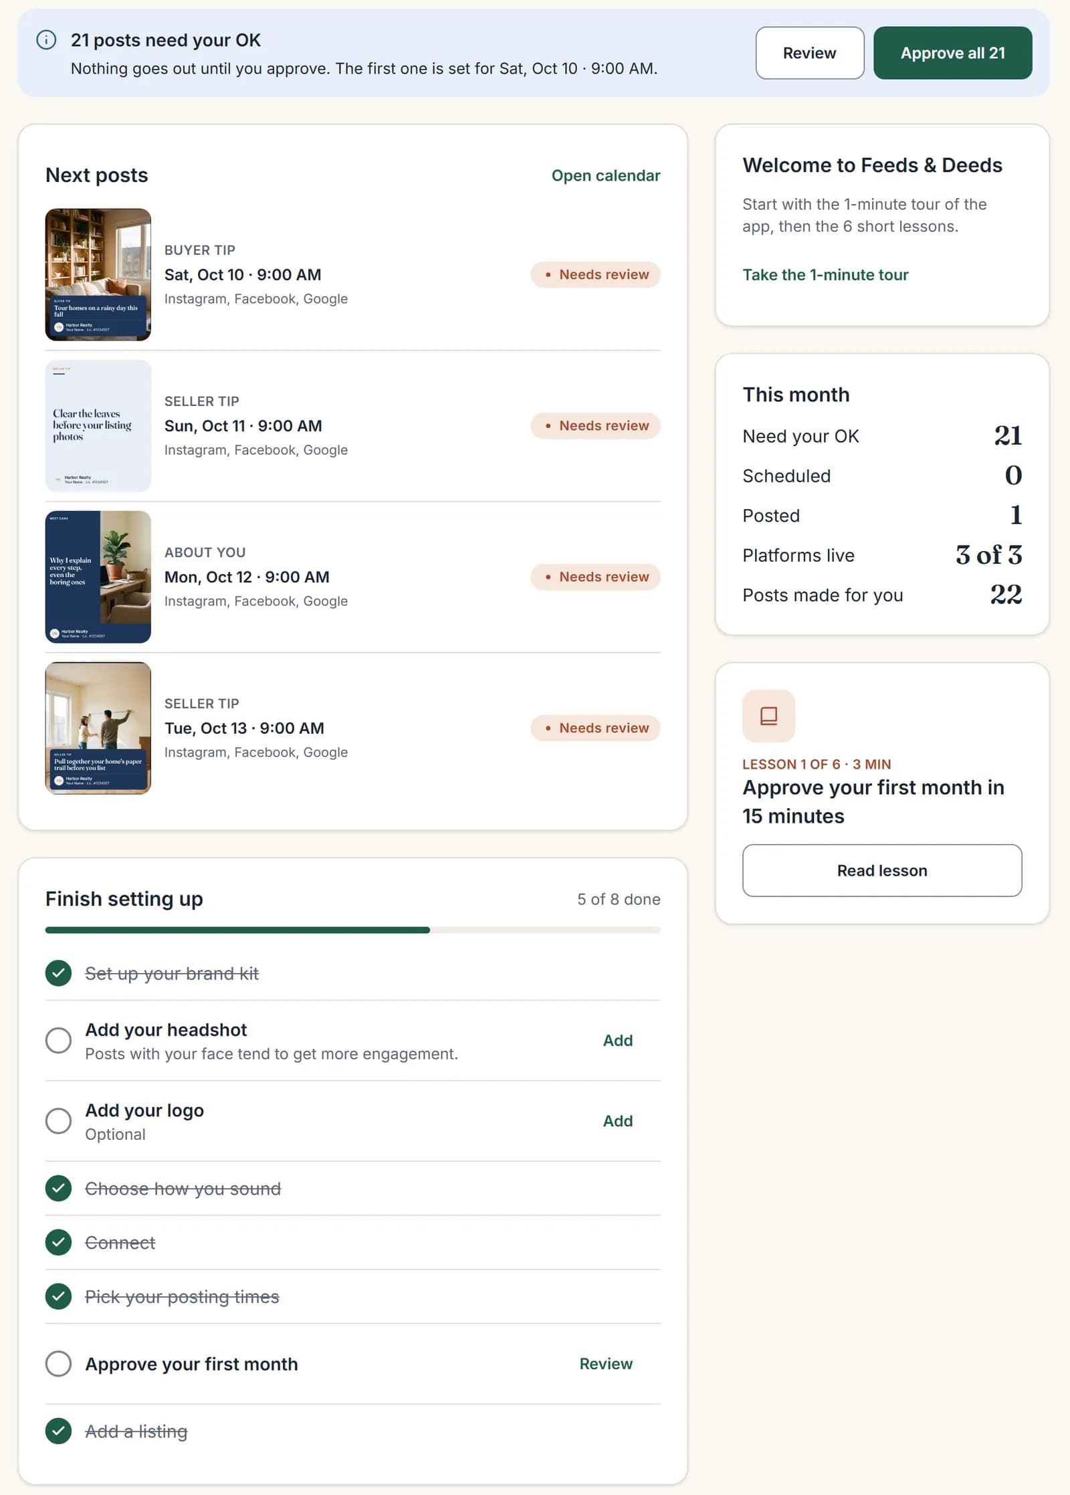The width and height of the screenshot is (1070, 1495).
Task: Click the Posted count 1
Action: (1016, 515)
